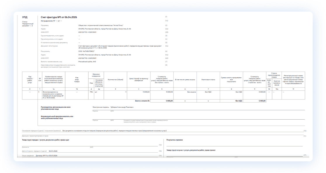Click the 'Налоговая ставка' column header

(x=208, y=79)
